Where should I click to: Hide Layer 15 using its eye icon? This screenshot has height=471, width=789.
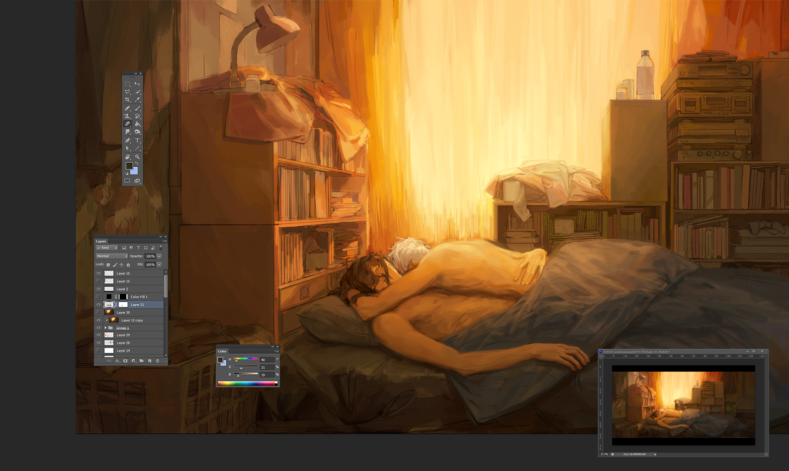98,273
